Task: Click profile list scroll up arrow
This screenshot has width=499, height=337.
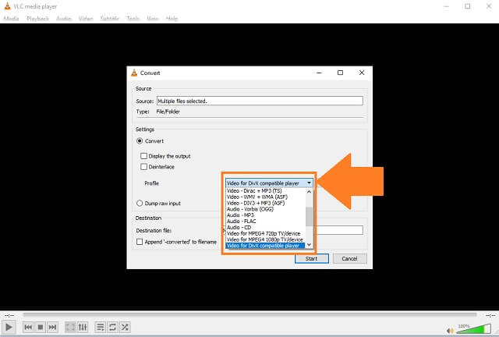Action: point(309,192)
